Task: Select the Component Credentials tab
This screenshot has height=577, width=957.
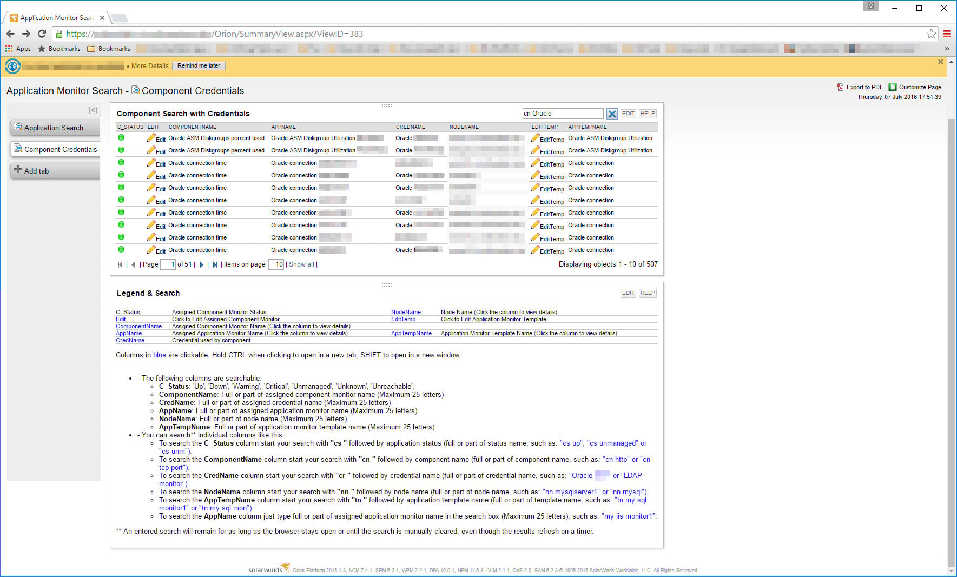Action: [x=60, y=149]
